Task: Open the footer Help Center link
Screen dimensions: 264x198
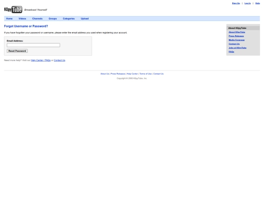Action: pyautogui.click(x=132, y=74)
